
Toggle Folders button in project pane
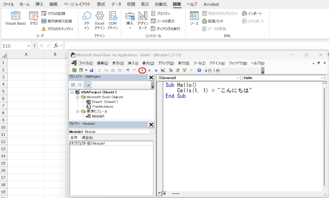(87, 85)
